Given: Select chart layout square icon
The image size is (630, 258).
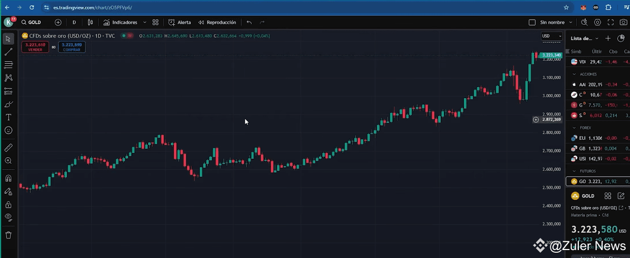Looking at the screenshot, I should point(532,23).
